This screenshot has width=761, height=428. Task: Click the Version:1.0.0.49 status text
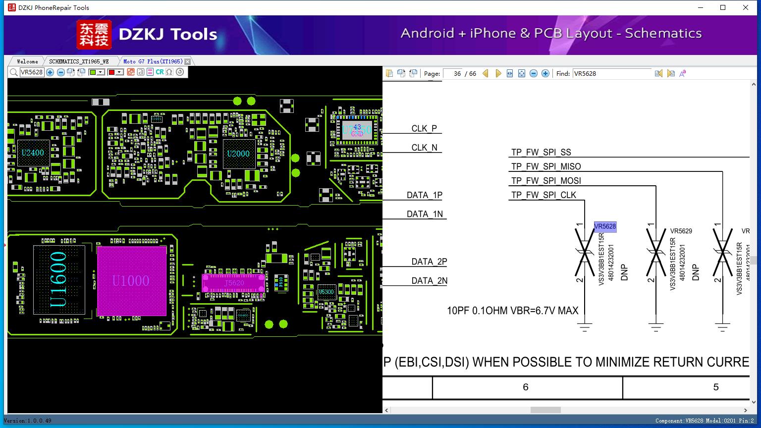coord(28,421)
